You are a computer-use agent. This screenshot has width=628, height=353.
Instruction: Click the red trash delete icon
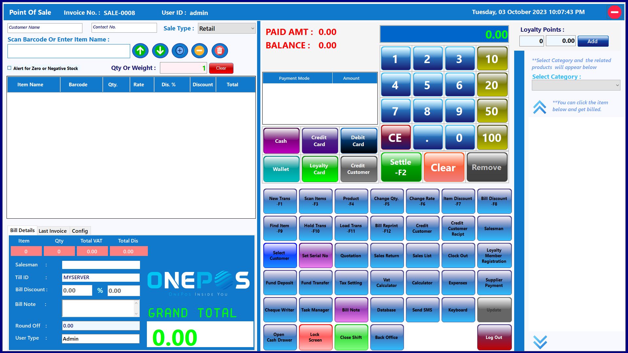[x=219, y=51]
